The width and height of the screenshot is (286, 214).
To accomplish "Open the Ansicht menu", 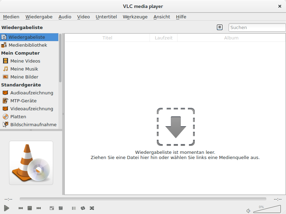I will (162, 17).
